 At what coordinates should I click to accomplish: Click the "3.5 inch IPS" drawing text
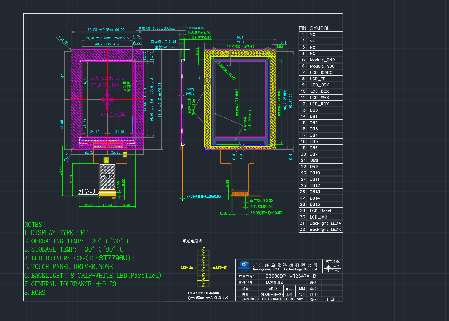coord(107,78)
